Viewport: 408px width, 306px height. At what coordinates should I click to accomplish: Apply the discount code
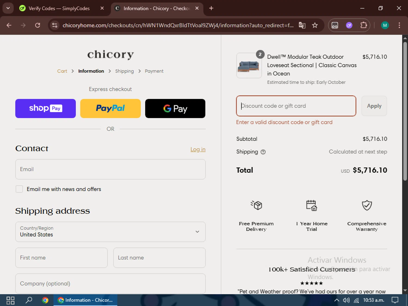(374, 106)
